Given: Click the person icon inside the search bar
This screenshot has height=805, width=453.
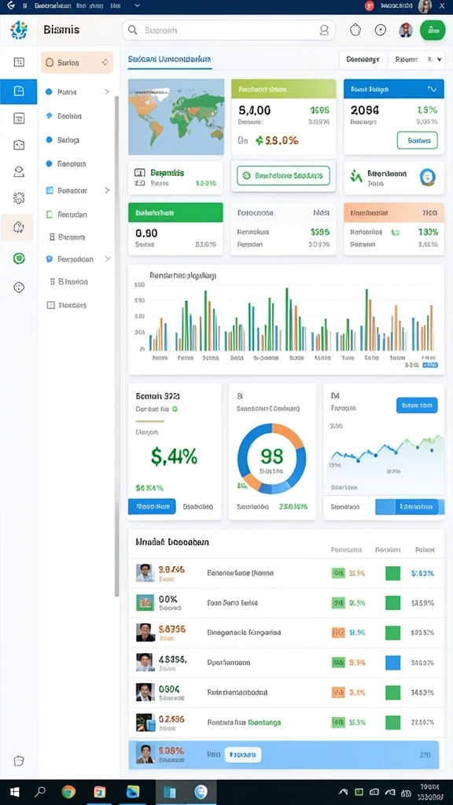Looking at the screenshot, I should 324,31.
